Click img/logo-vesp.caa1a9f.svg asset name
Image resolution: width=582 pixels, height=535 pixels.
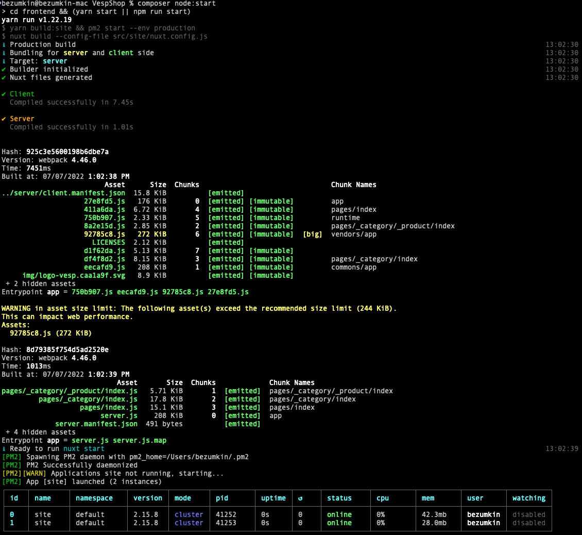74,275
